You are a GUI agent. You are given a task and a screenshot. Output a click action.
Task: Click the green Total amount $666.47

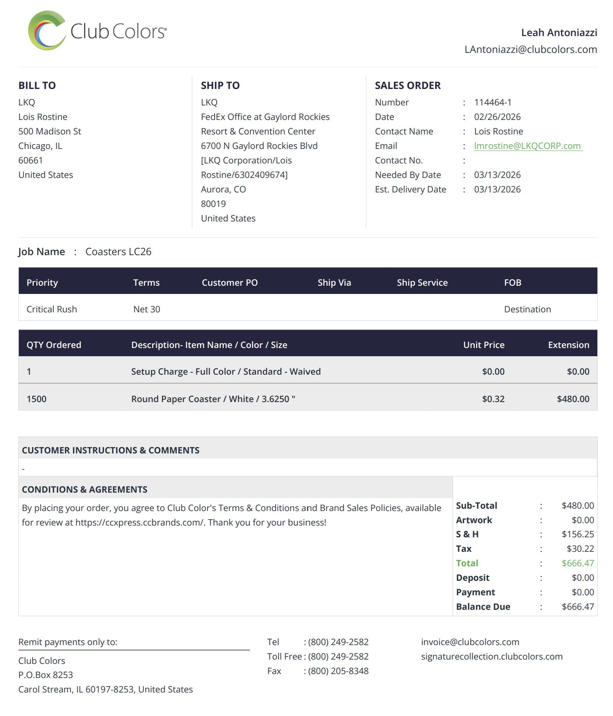[x=577, y=563]
